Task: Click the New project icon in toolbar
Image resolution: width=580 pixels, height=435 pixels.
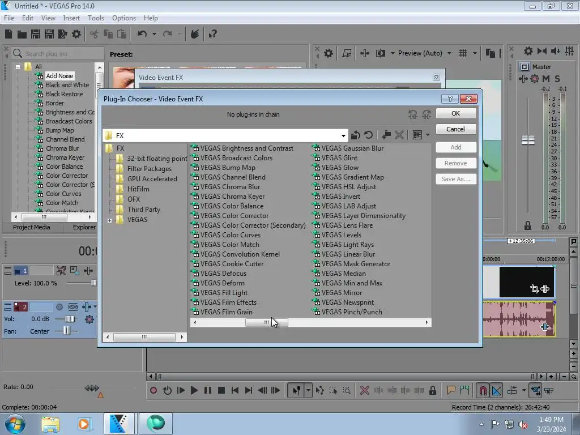Action: [x=8, y=34]
